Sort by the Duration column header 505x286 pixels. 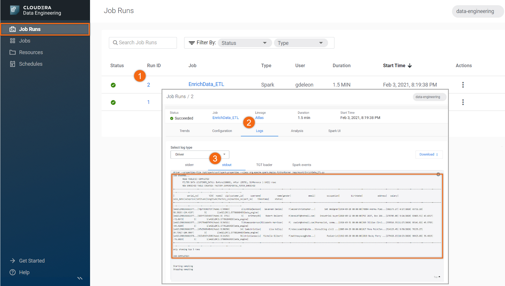(341, 66)
